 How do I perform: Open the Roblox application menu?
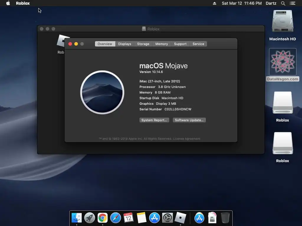(23, 3)
